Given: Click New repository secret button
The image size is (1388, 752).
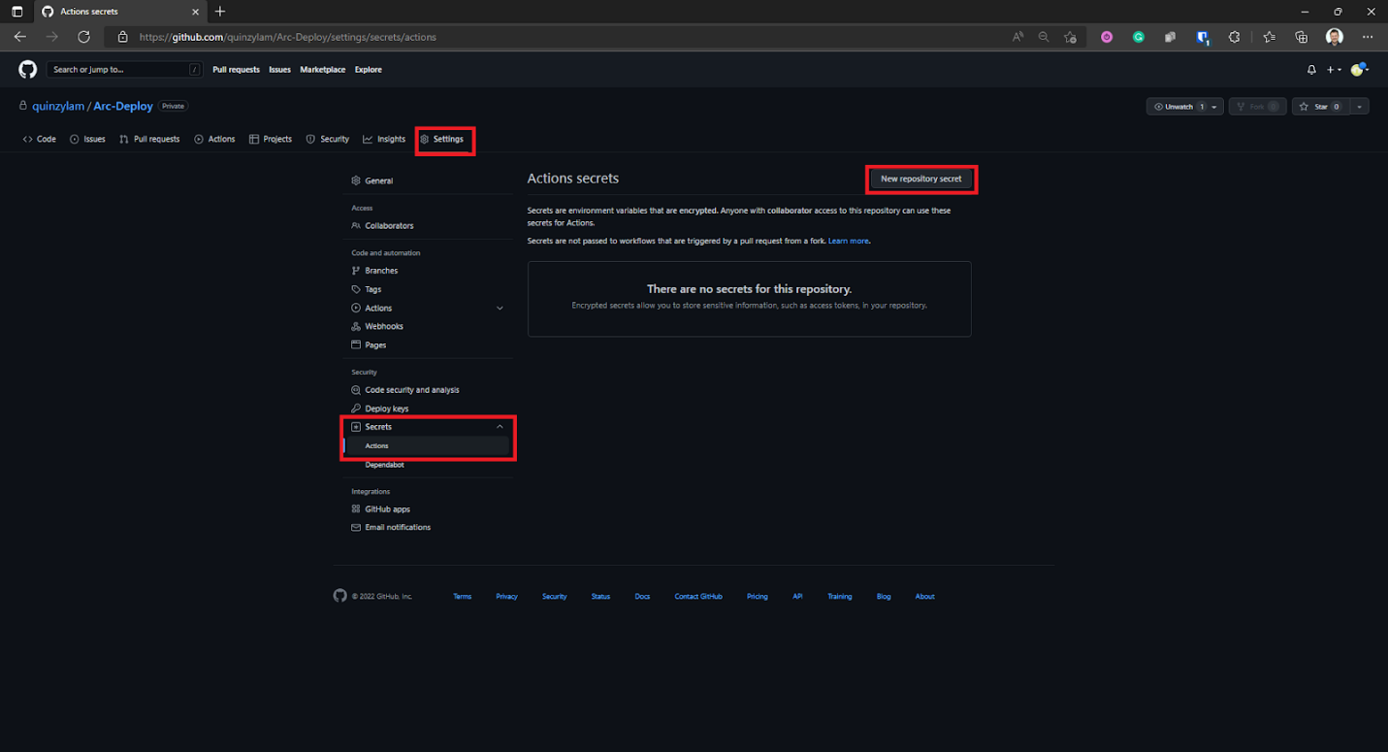Looking at the screenshot, I should coord(921,179).
